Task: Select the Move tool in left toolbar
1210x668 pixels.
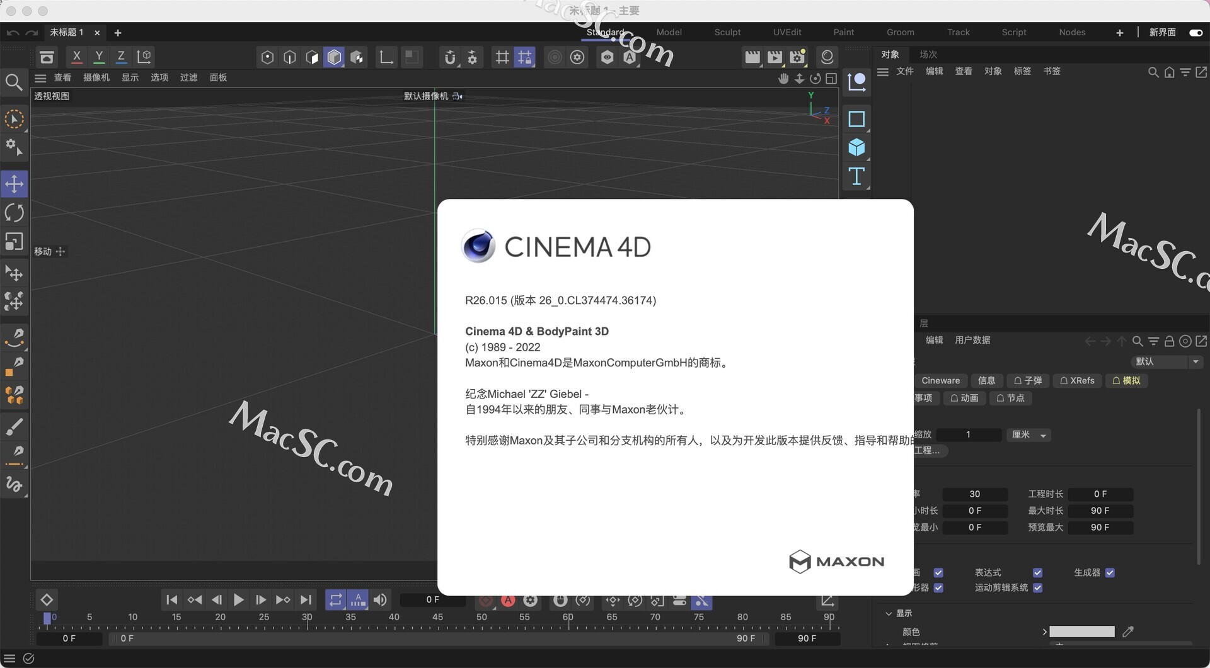Action: 14,184
